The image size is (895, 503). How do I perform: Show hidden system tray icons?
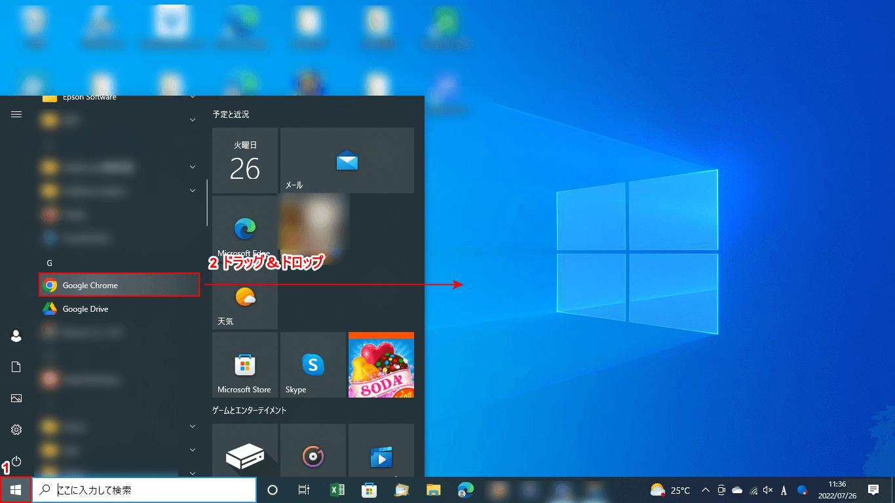pyautogui.click(x=706, y=490)
